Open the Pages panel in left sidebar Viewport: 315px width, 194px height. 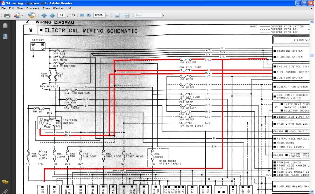(x=5, y=26)
